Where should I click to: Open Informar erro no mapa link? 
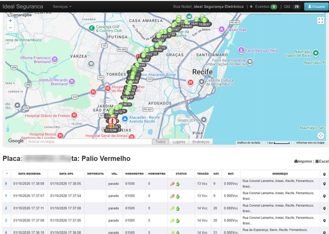click(310, 143)
